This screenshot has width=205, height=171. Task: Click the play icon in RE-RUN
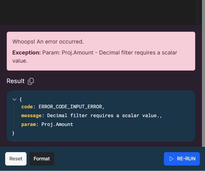(171, 159)
